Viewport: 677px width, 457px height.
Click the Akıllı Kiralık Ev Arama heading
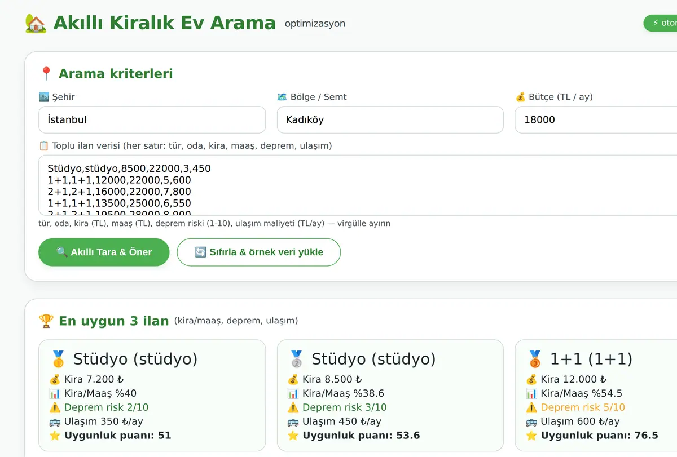click(x=165, y=23)
